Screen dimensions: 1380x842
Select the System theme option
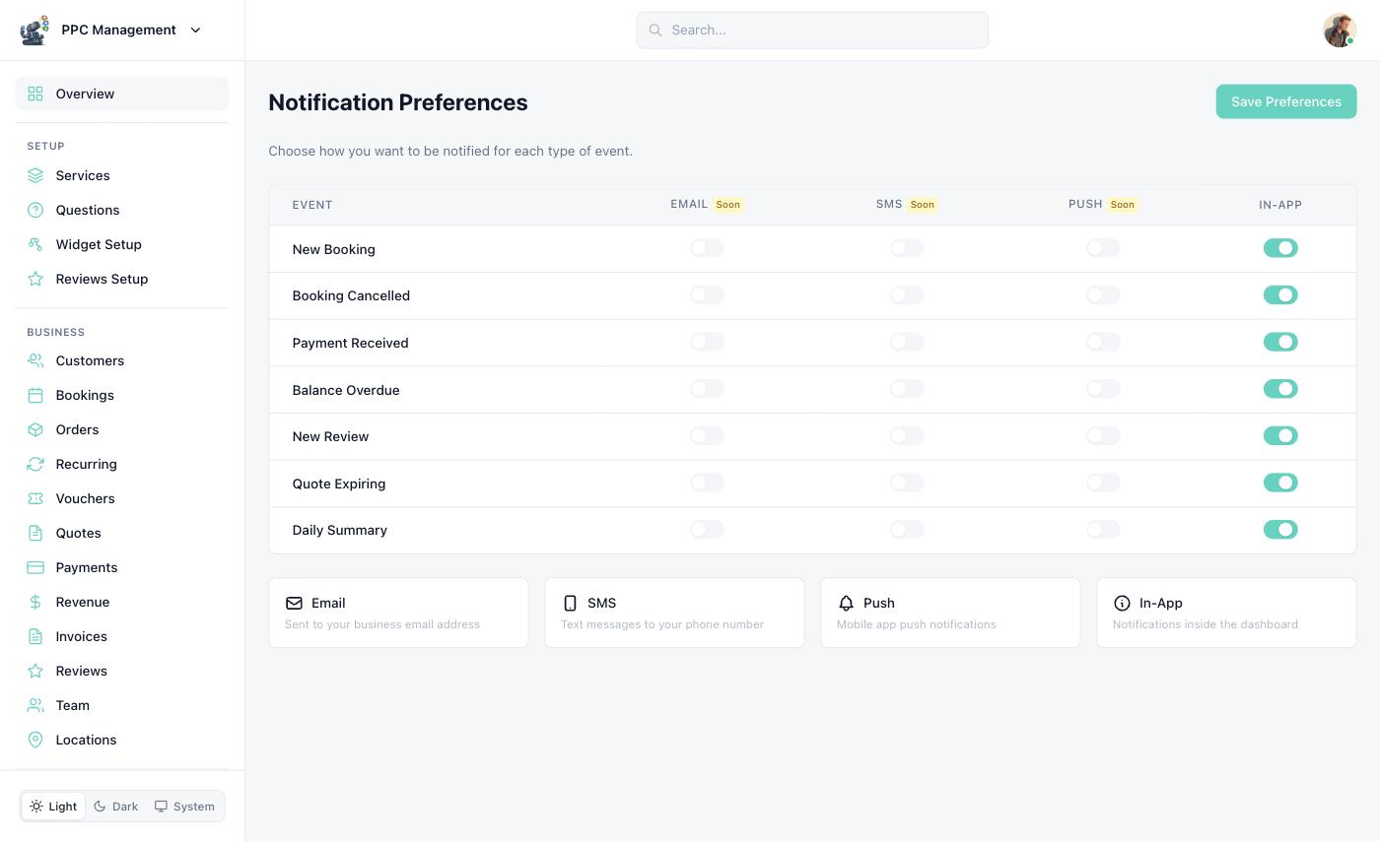(184, 807)
